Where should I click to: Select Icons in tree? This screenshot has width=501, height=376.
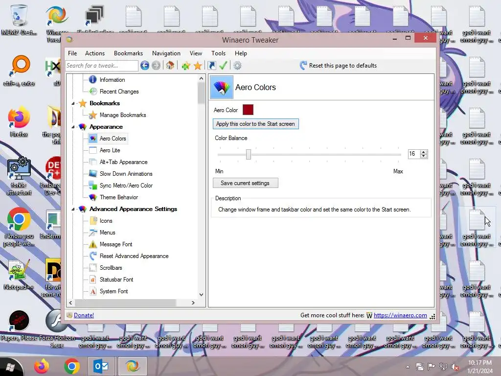click(x=106, y=221)
